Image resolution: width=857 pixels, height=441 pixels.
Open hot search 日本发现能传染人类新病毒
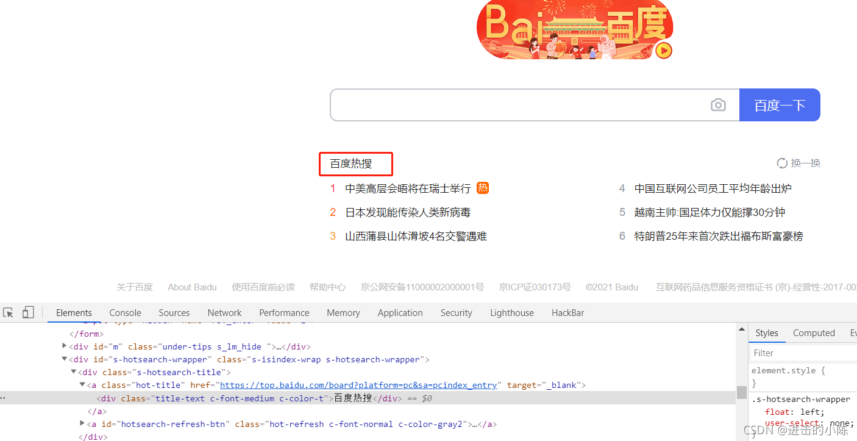click(x=408, y=212)
